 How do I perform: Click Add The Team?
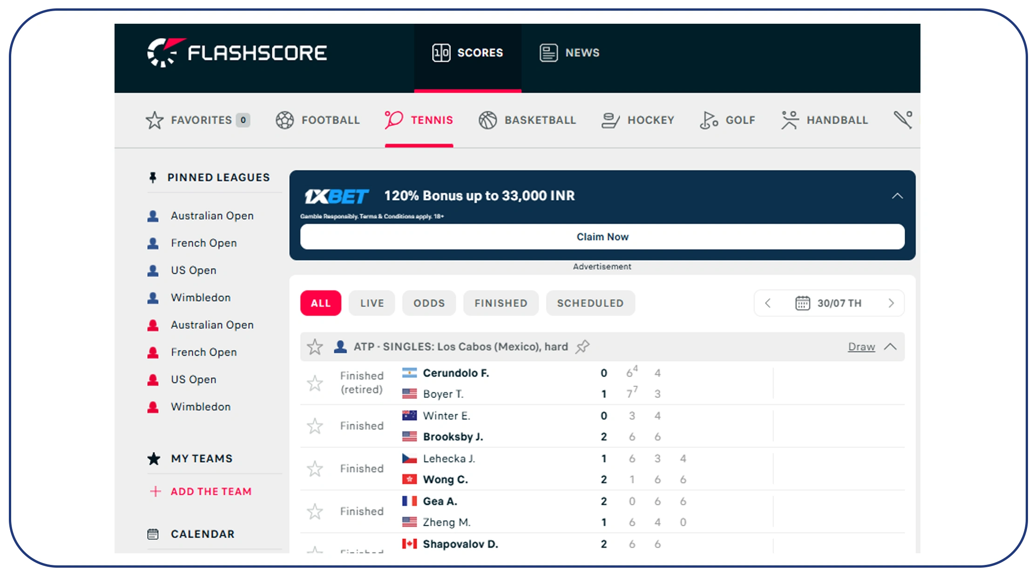click(x=211, y=491)
